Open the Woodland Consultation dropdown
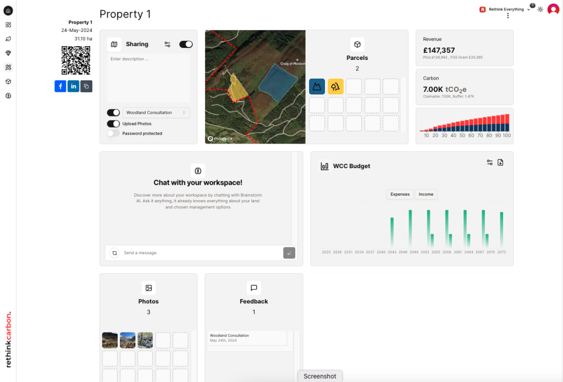The width and height of the screenshot is (563, 382). (x=156, y=113)
